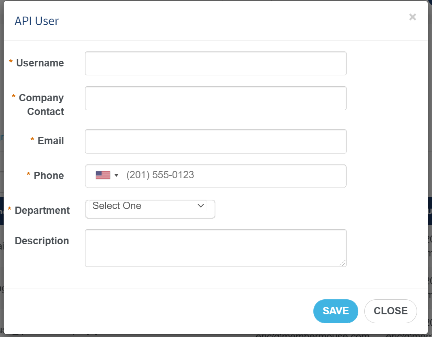Click the US flag country selector
Image resolution: width=432 pixels, height=337 pixels.
coord(103,175)
